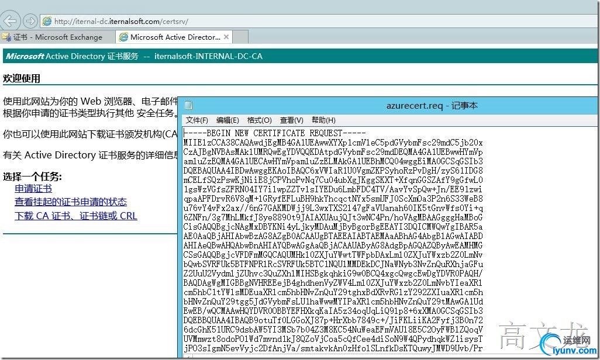Open the 编辑(E) menu in Notepad
The height and width of the screenshot is (360, 600).
pos(227,120)
